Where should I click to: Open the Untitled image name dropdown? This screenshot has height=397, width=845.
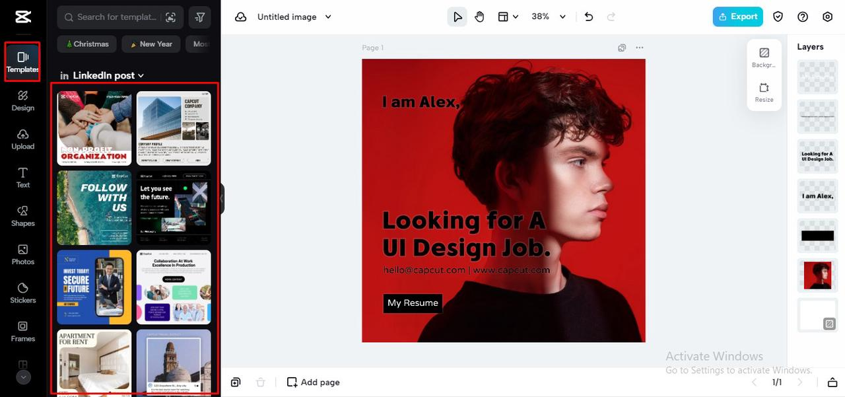point(294,17)
